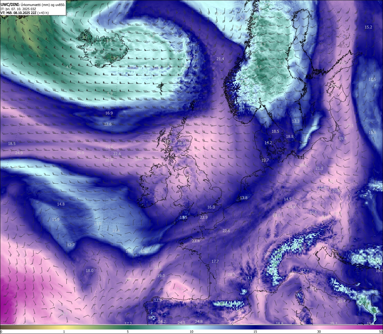Click the 15 tick label on the colour scale
The width and height of the screenshot is (383, 334).
pyautogui.click(x=255, y=332)
